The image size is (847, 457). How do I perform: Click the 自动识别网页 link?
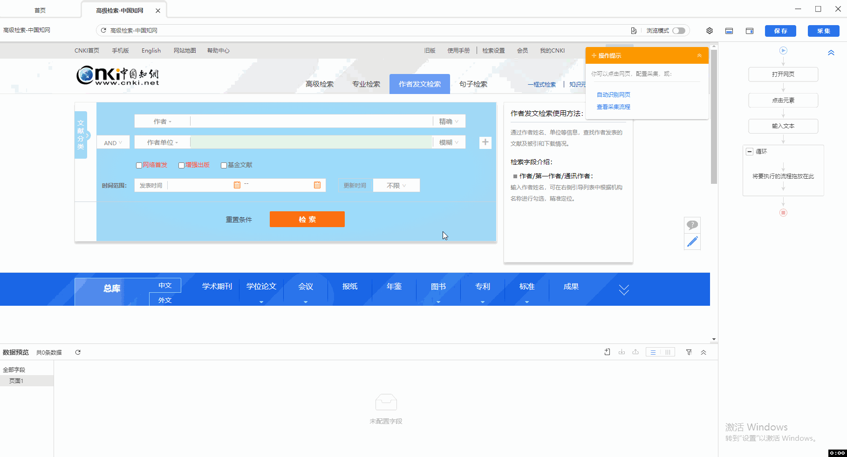click(614, 94)
